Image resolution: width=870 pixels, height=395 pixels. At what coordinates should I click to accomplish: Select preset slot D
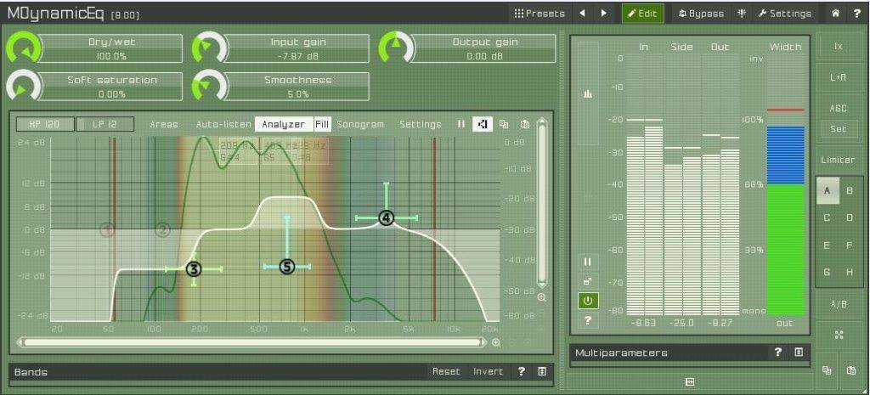[850, 218]
